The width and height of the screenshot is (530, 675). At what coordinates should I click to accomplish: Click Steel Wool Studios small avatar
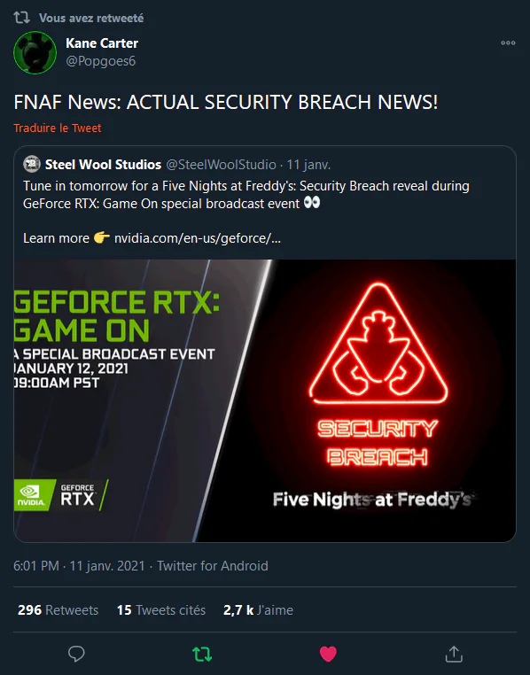(x=32, y=165)
